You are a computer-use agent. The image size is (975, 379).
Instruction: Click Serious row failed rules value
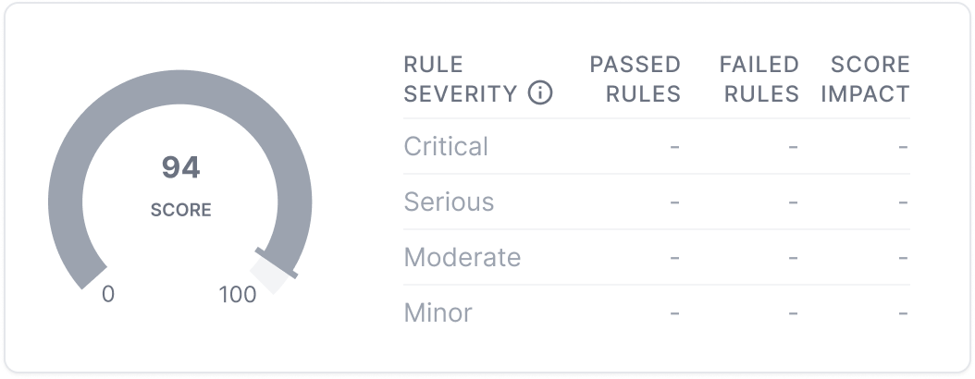(794, 202)
